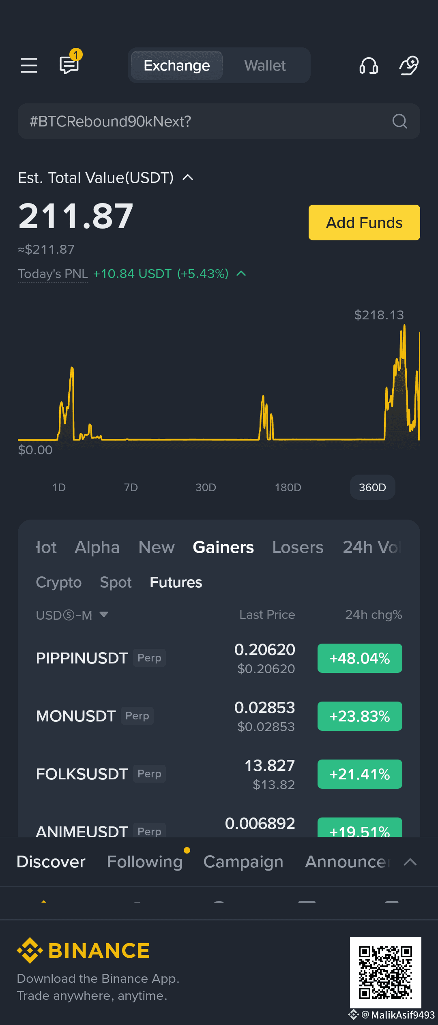The image size is (438, 1025).
Task: Tap the QR code image
Action: click(385, 972)
